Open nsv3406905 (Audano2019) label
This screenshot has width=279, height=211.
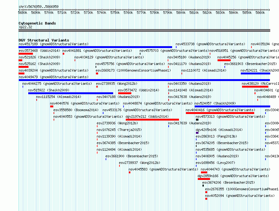click(x=217, y=156)
